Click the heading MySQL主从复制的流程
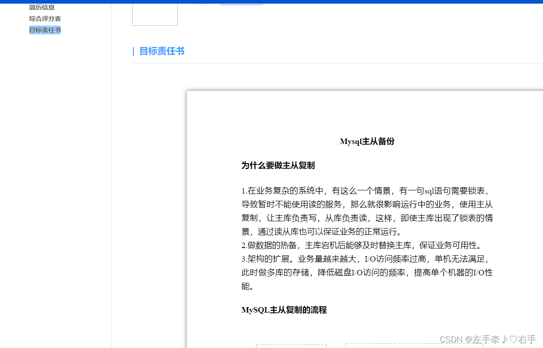Image resolution: width=543 pixels, height=348 pixels. tap(284, 310)
